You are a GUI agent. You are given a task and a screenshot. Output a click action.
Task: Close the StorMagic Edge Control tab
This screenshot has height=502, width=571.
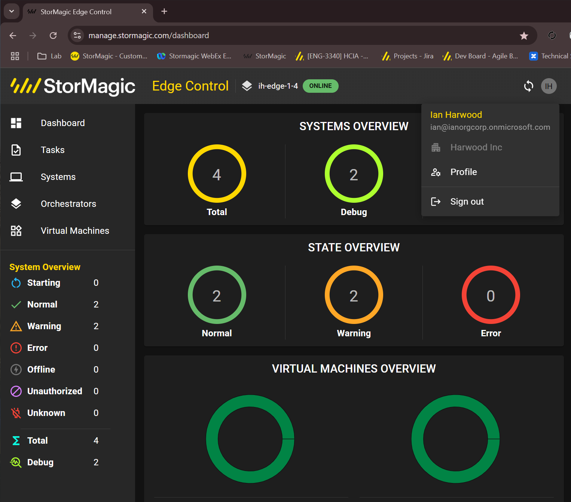point(144,12)
